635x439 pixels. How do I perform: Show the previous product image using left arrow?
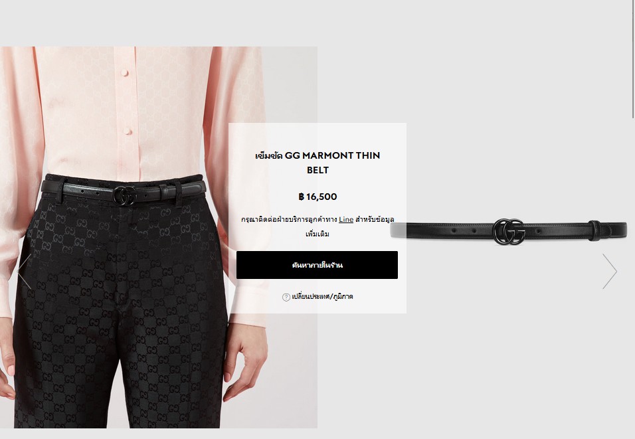[x=25, y=271]
